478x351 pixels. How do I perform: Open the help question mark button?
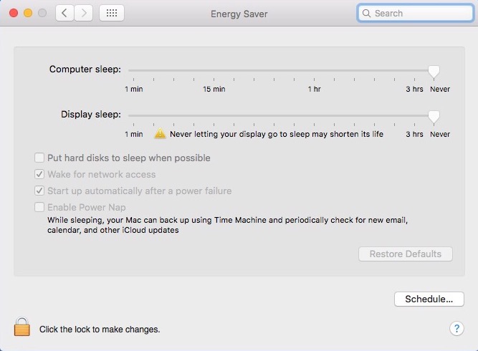tap(457, 329)
